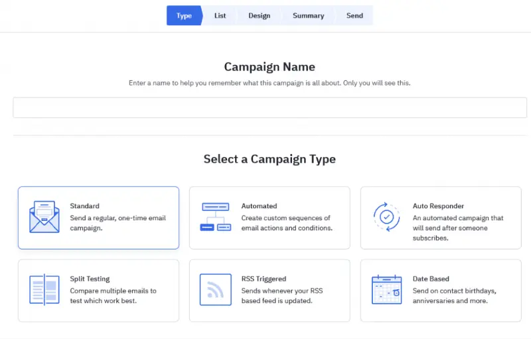Click 'Create custom sequences' description text
The width and height of the screenshot is (531, 339).
point(285,218)
